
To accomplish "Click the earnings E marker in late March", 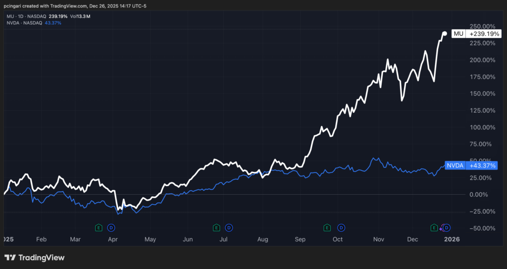I will 99,227.
